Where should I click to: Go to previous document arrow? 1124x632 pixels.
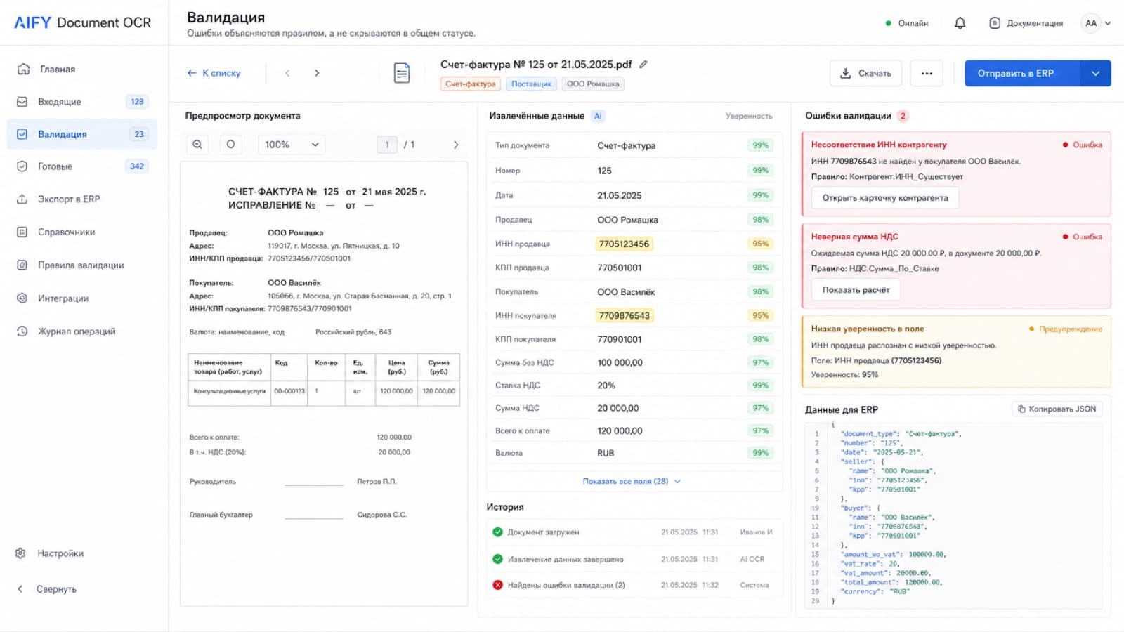pyautogui.click(x=287, y=73)
